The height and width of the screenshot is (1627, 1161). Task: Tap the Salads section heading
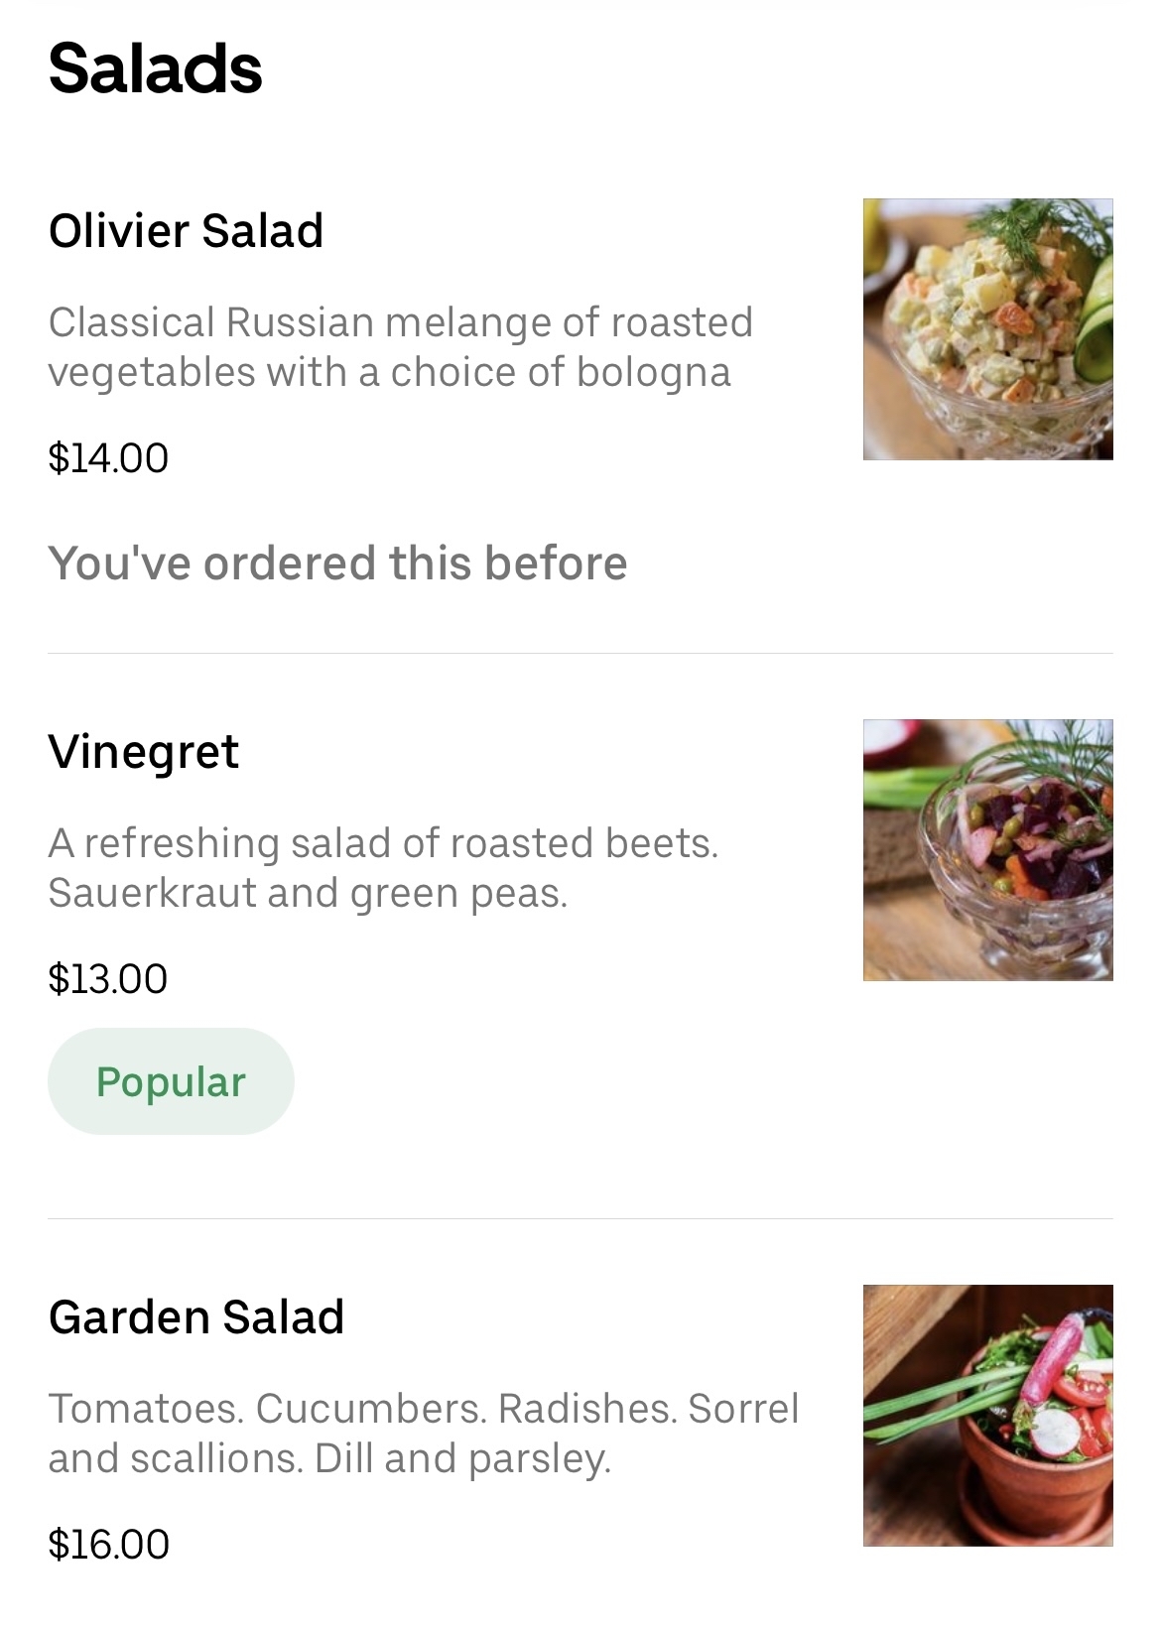(155, 68)
